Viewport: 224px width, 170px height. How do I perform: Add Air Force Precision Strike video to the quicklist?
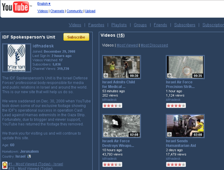coord(170,75)
